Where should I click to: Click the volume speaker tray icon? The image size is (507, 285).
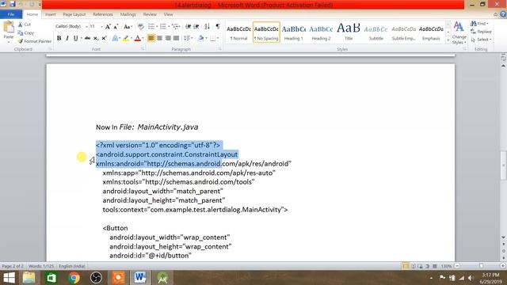point(471,278)
